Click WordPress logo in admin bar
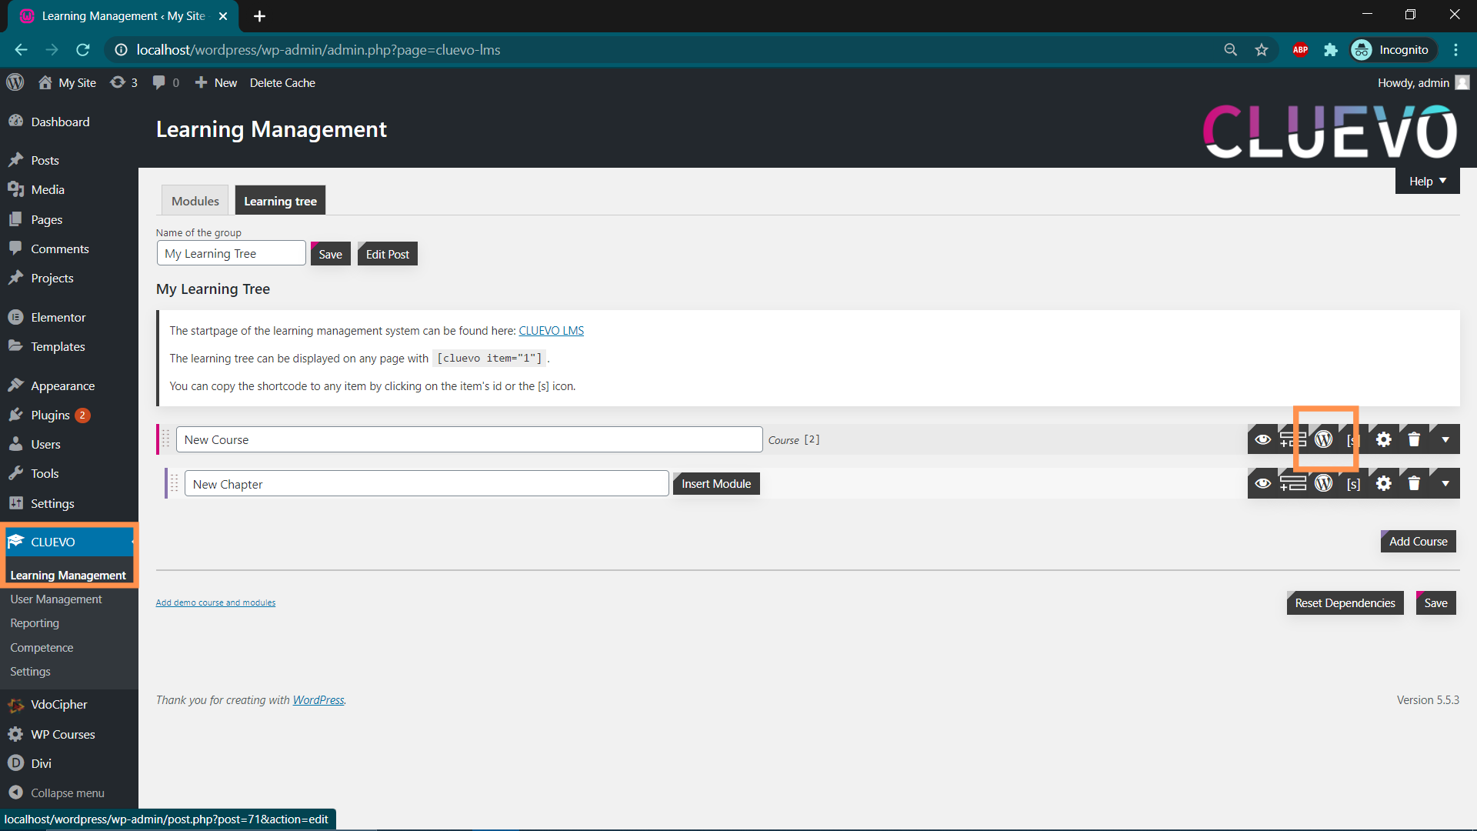 (x=15, y=82)
